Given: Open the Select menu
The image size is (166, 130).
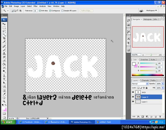Looking at the screenshot, I should [x=29, y=6].
